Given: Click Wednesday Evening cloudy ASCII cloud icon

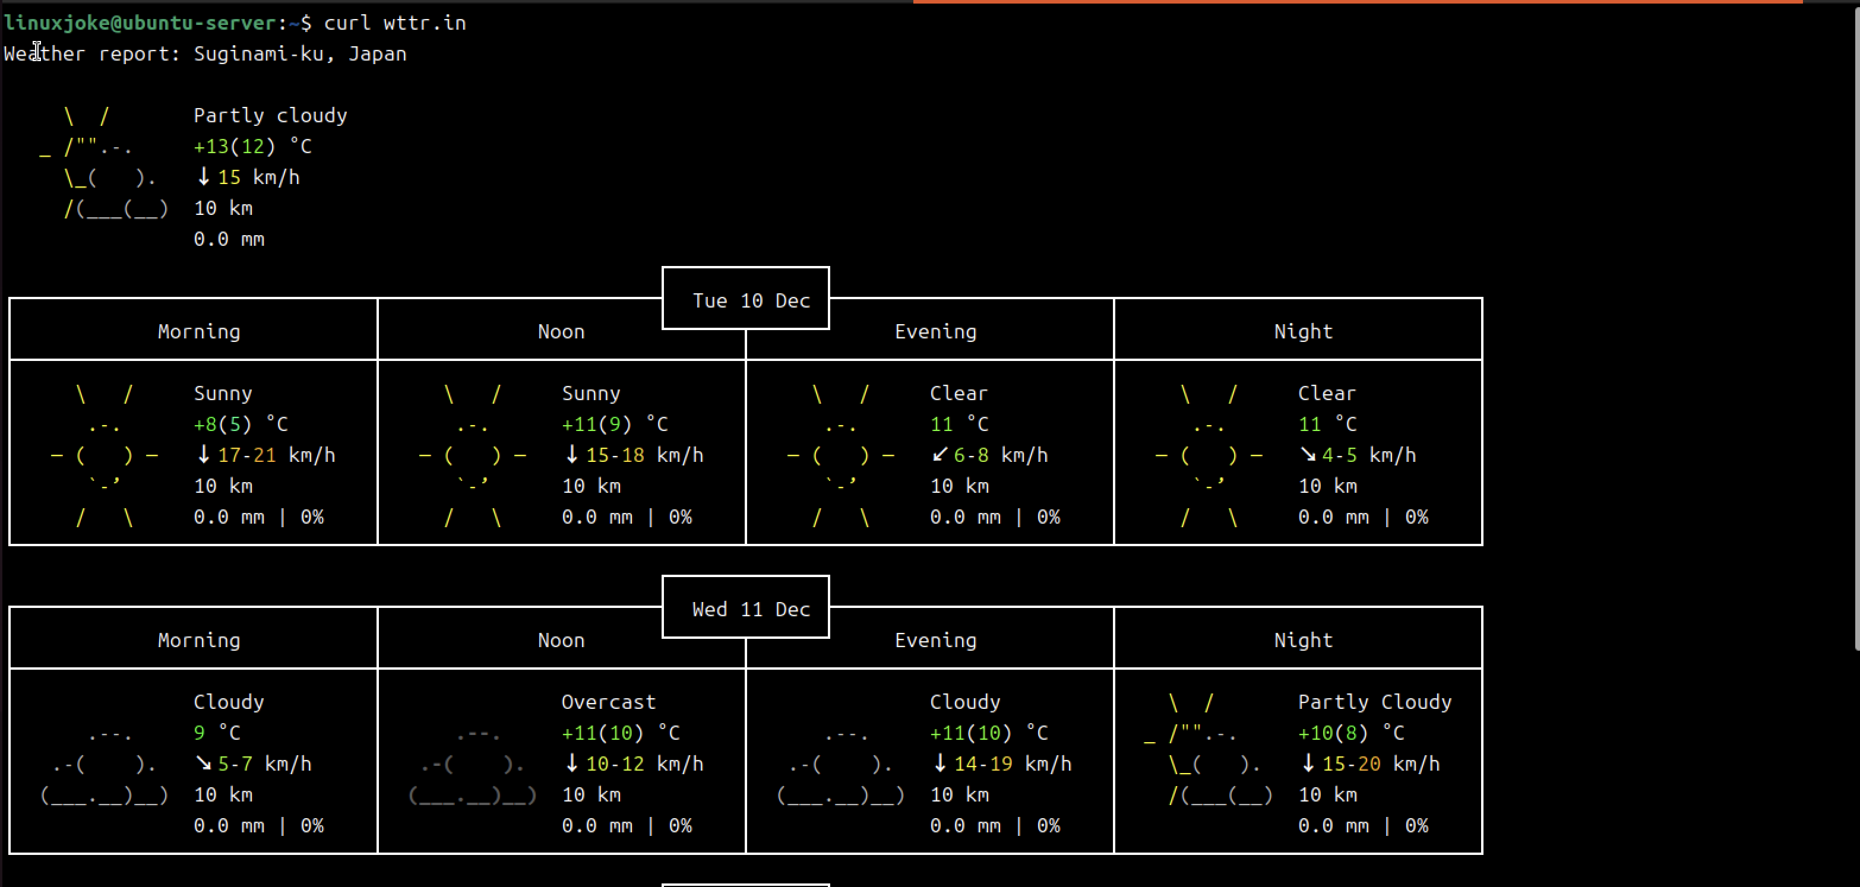Looking at the screenshot, I should point(840,766).
